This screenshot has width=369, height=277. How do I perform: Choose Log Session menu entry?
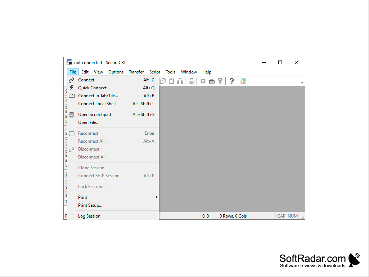[x=113, y=216]
